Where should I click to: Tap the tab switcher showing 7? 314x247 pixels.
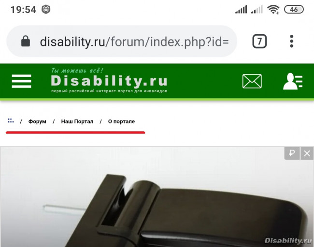(x=259, y=41)
